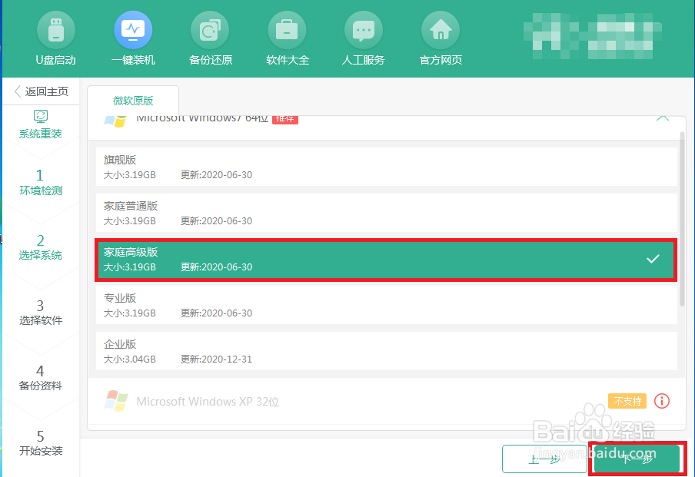Switch to the 微软原版 tab
The image size is (695, 477).
click(x=133, y=101)
